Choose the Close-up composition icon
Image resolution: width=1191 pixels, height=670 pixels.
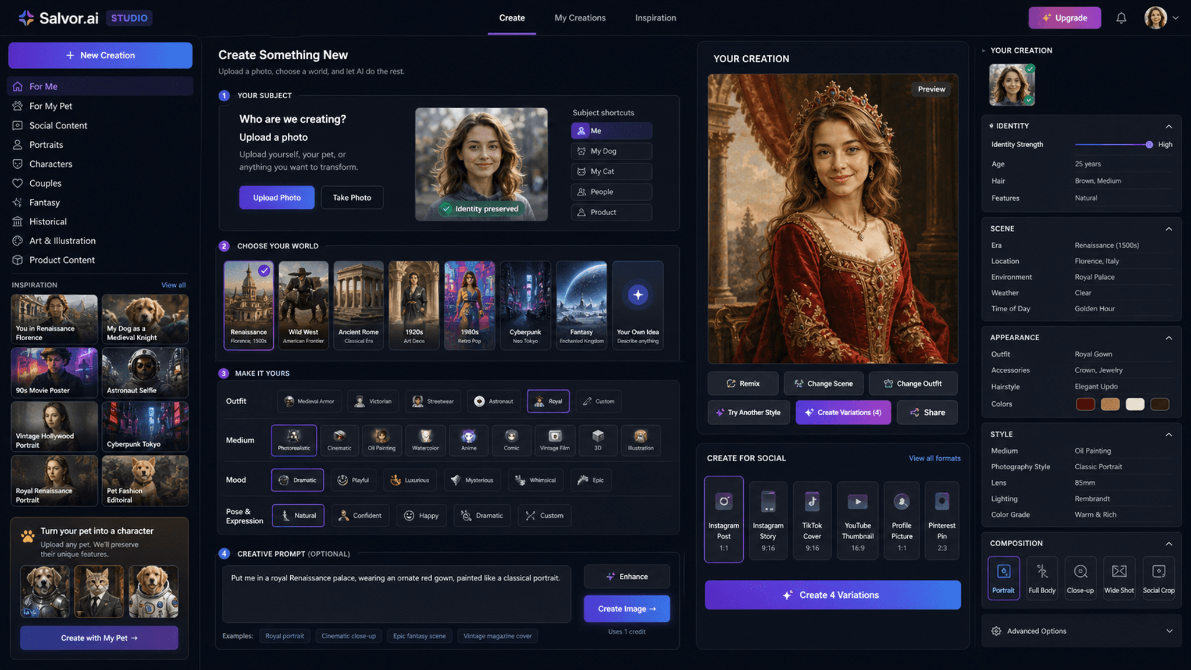pyautogui.click(x=1081, y=572)
